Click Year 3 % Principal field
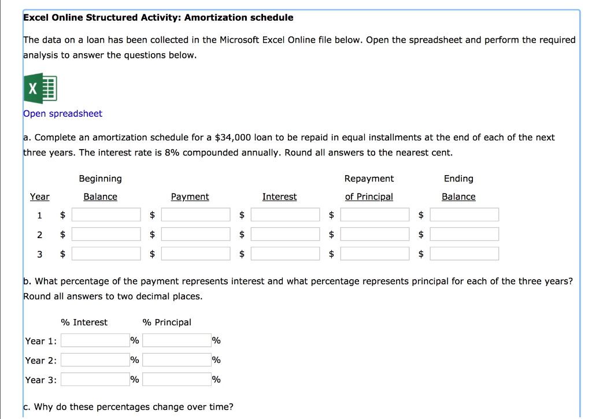This screenshot has height=419, width=592. tap(177, 380)
